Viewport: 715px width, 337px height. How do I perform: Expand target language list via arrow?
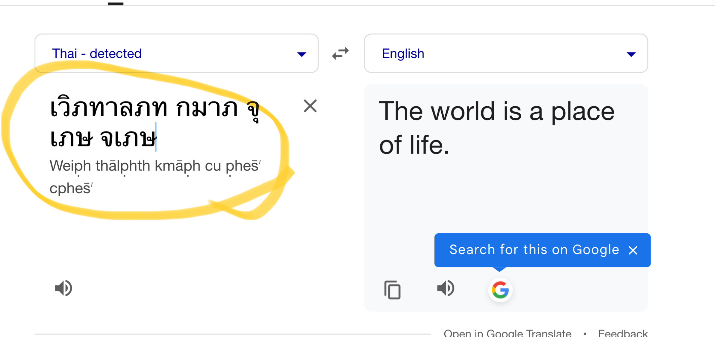point(631,54)
